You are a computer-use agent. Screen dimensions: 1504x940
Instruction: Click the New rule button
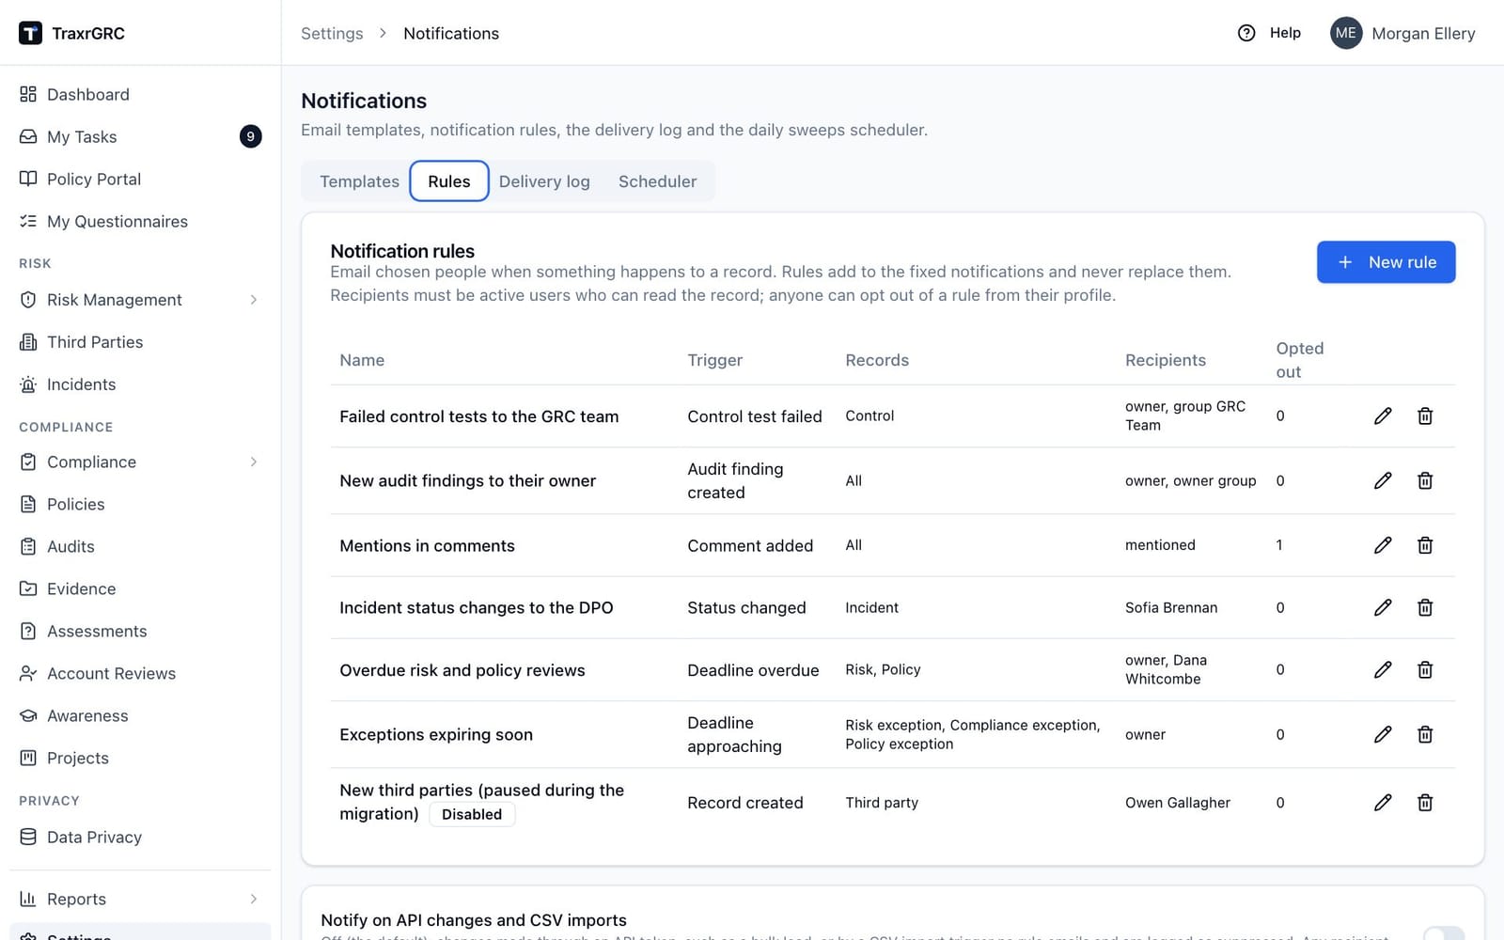coord(1386,262)
